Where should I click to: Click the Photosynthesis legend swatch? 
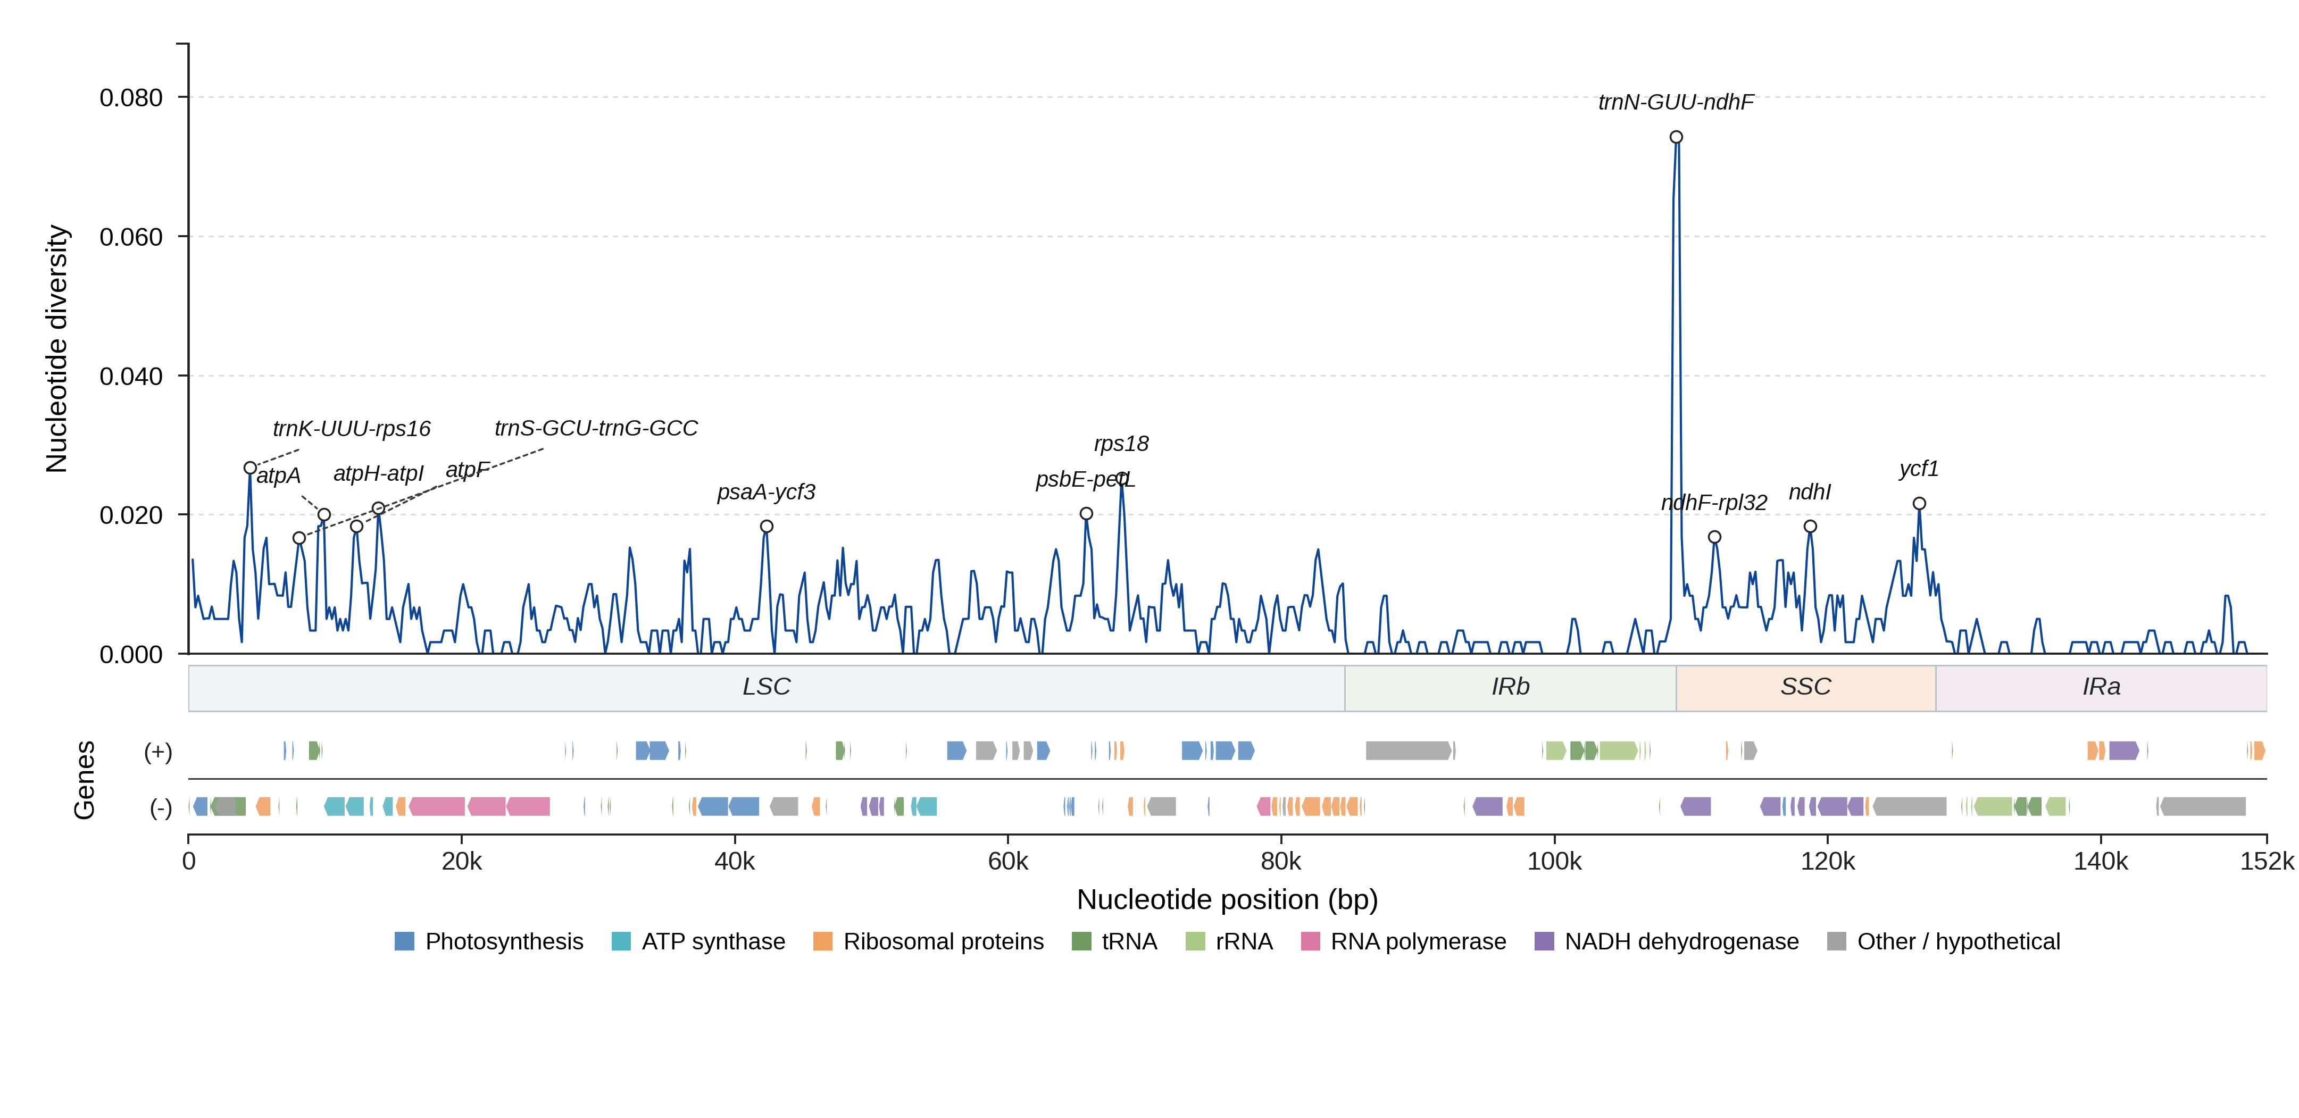coord(404,941)
